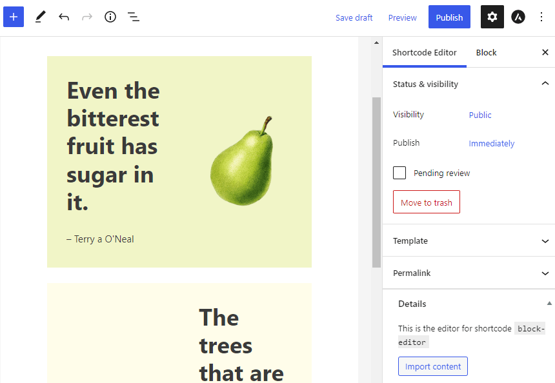Open the Options three-dot menu
Screen dimensions: 555x383
541,17
